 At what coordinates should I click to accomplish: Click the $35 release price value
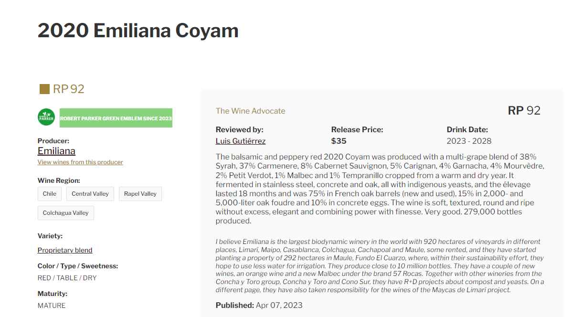click(x=339, y=141)
